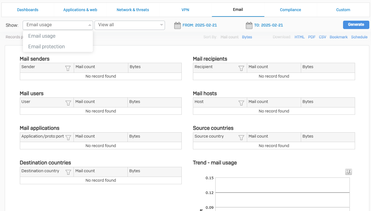The height and width of the screenshot is (211, 371).
Task: Open the Compliance tab
Action: pos(290,10)
